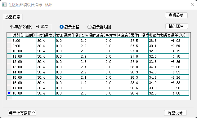Viewport: 197px width, 118px height.
Task: Click the 平均温度 column header
Action: click(46, 35)
